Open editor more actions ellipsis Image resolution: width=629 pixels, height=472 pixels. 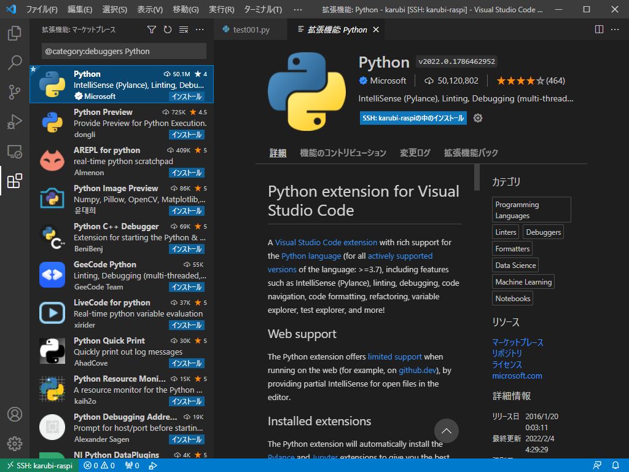click(x=615, y=29)
